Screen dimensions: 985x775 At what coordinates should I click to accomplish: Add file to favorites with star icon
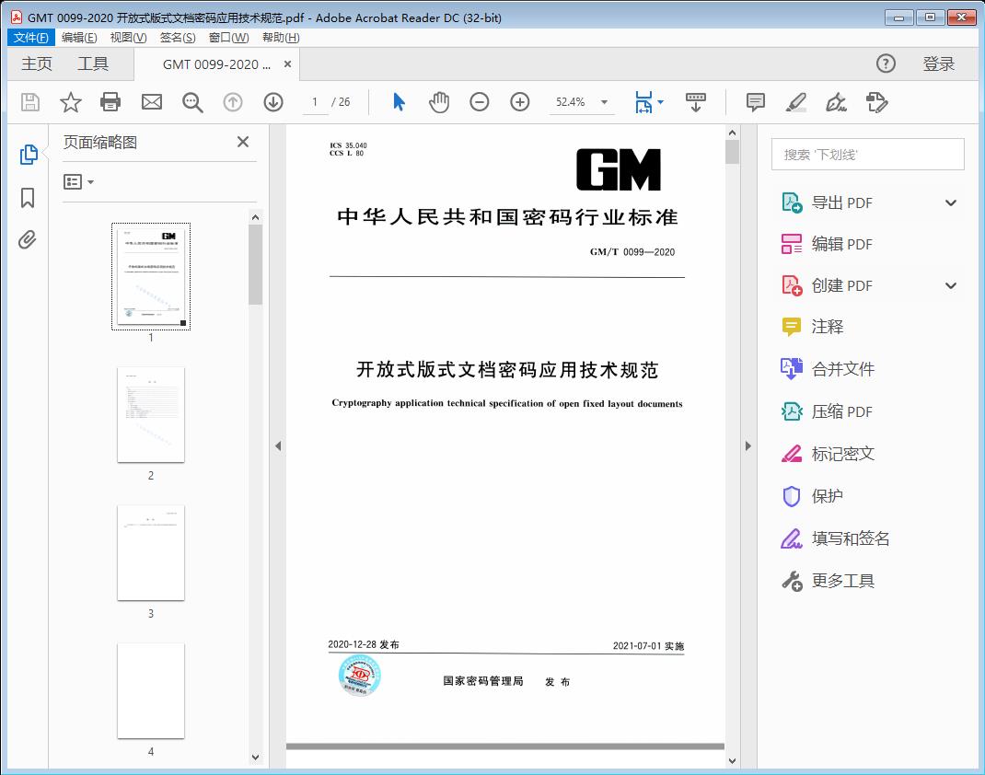pyautogui.click(x=71, y=102)
